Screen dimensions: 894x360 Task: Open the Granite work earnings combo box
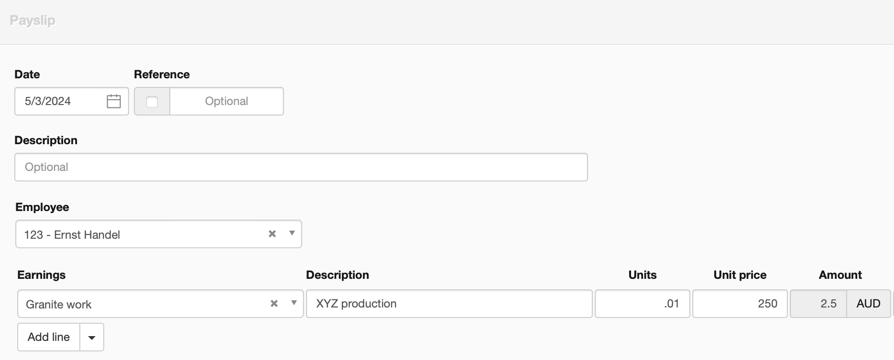click(143, 304)
